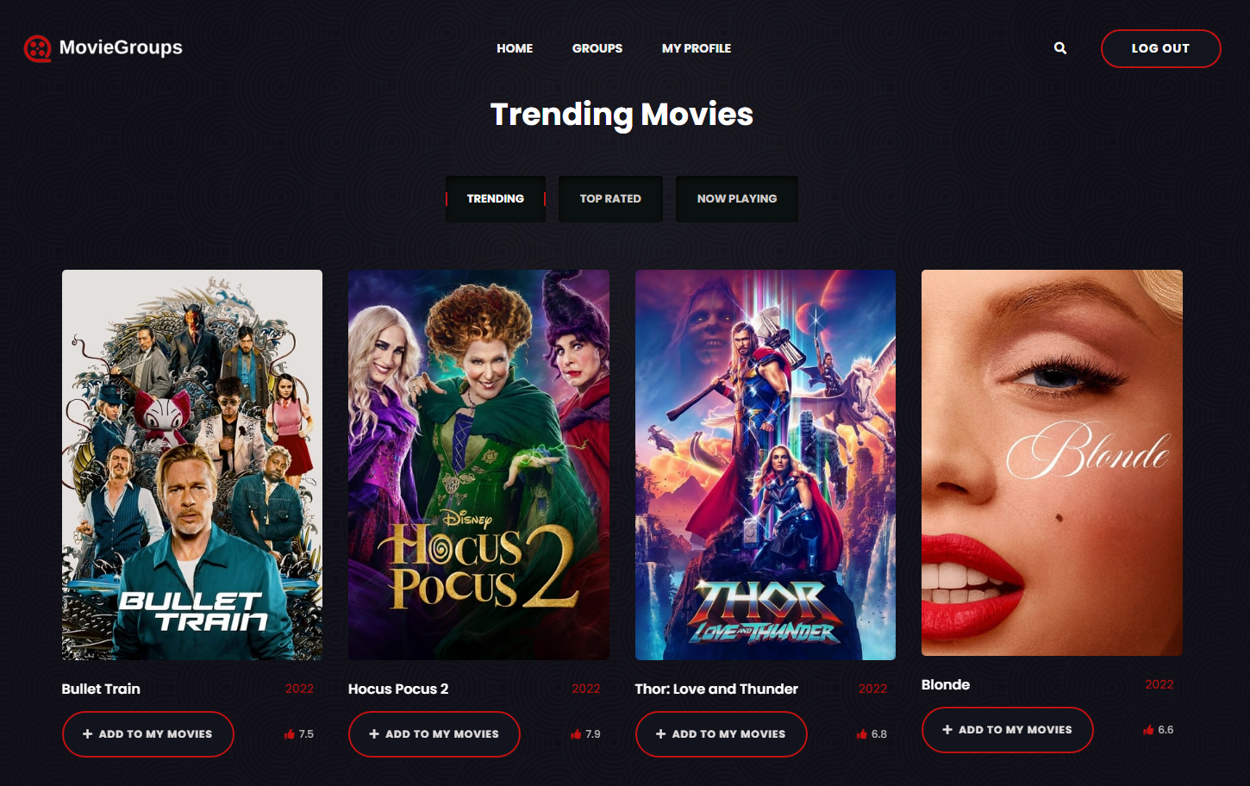The image size is (1250, 786).
Task: Click the plus icon in Bullet Train's add button
Action: (x=87, y=734)
